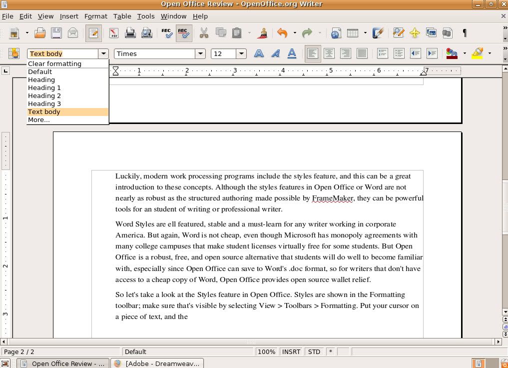The height and width of the screenshot is (368, 508).
Task: Open the Edit menu
Action: pyautogui.click(x=25, y=16)
